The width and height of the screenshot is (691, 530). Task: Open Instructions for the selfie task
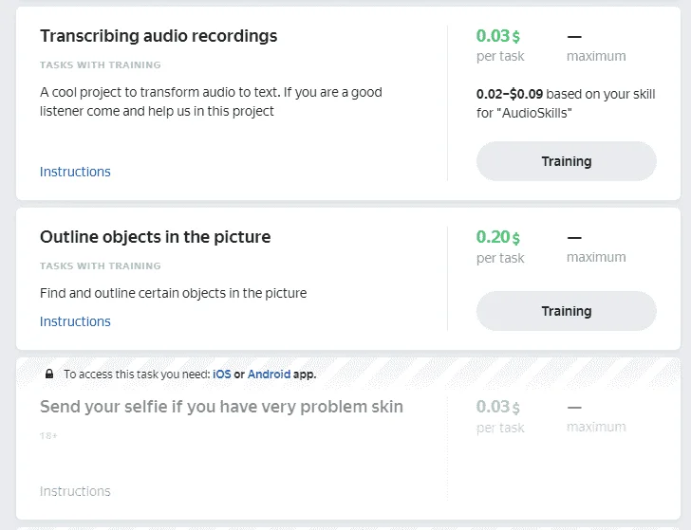tap(75, 491)
